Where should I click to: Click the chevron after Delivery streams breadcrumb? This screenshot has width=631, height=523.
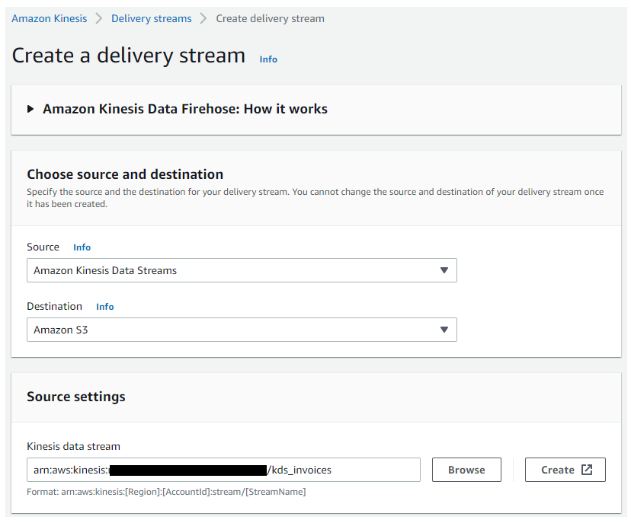pyautogui.click(x=204, y=18)
